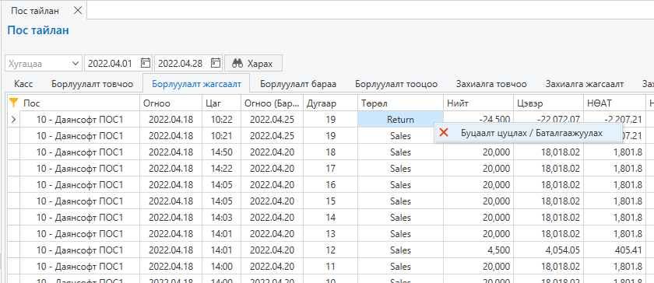Image resolution: width=654 pixels, height=283 pixels.
Task: Click Пос cell of row 14:22
Action: pos(79,169)
